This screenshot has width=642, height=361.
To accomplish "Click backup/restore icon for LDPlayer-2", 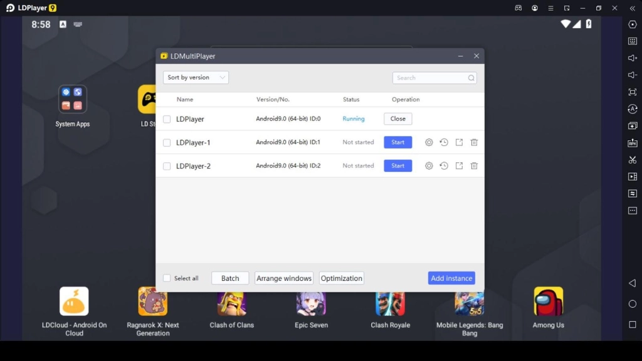I will [444, 166].
